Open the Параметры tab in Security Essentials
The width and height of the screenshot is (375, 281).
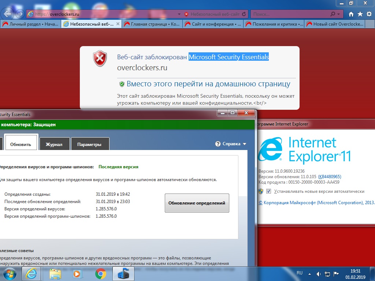point(89,144)
